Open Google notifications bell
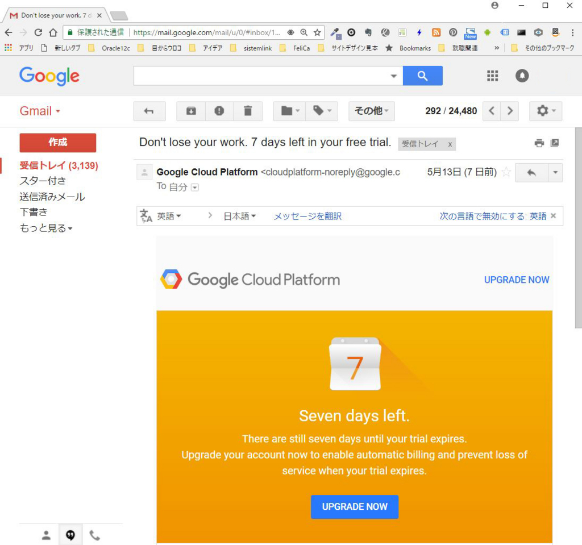The height and width of the screenshot is (545, 582). 522,76
